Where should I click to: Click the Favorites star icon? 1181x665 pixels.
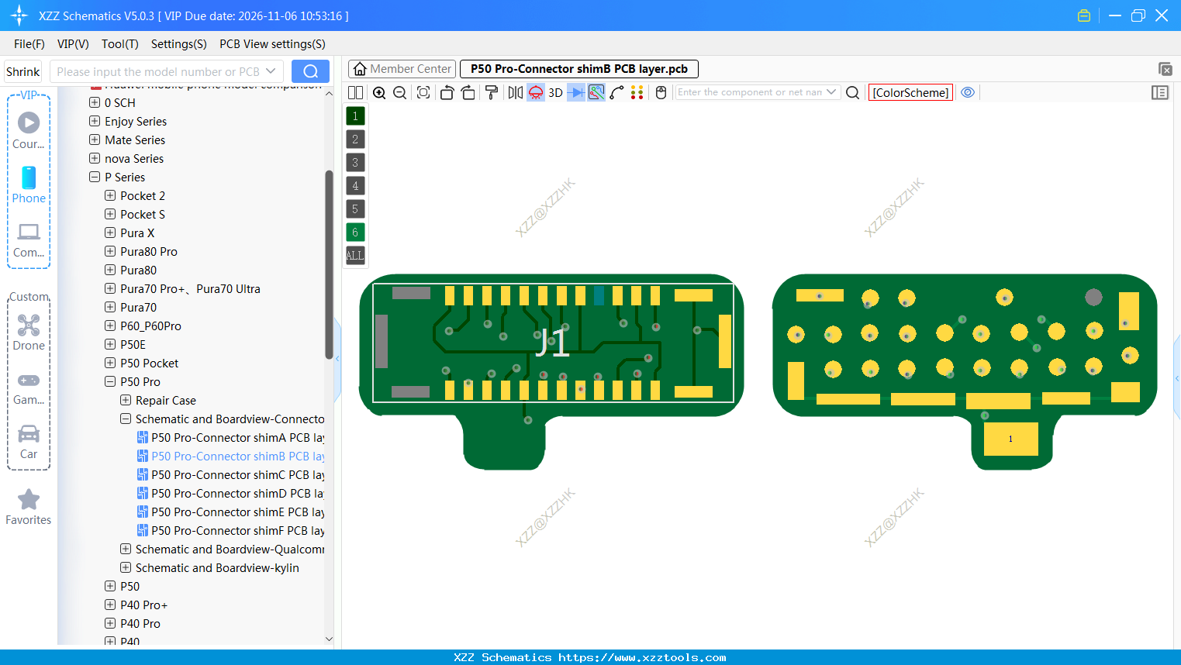click(x=28, y=499)
